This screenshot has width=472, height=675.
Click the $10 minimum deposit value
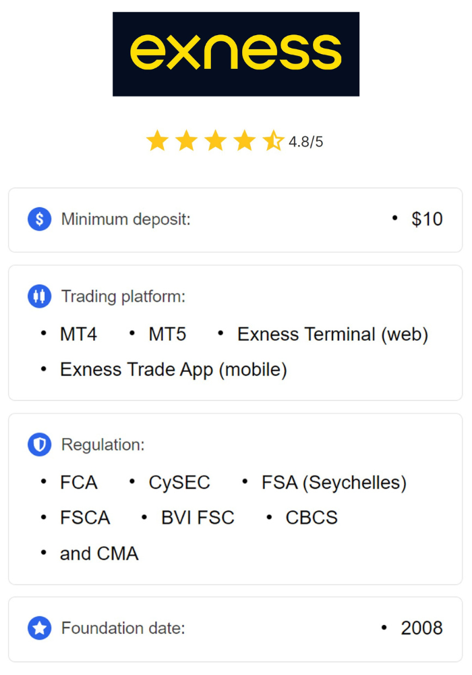pos(427,219)
